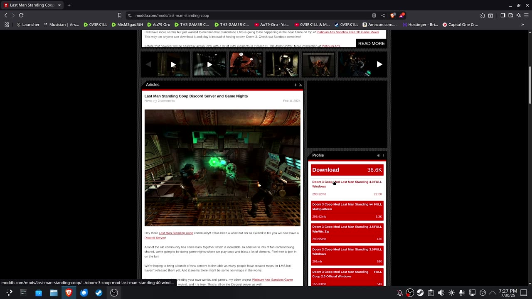Open the RSS feed icon in Articles header
Viewport: 532px width, 299px height.
[x=300, y=85]
